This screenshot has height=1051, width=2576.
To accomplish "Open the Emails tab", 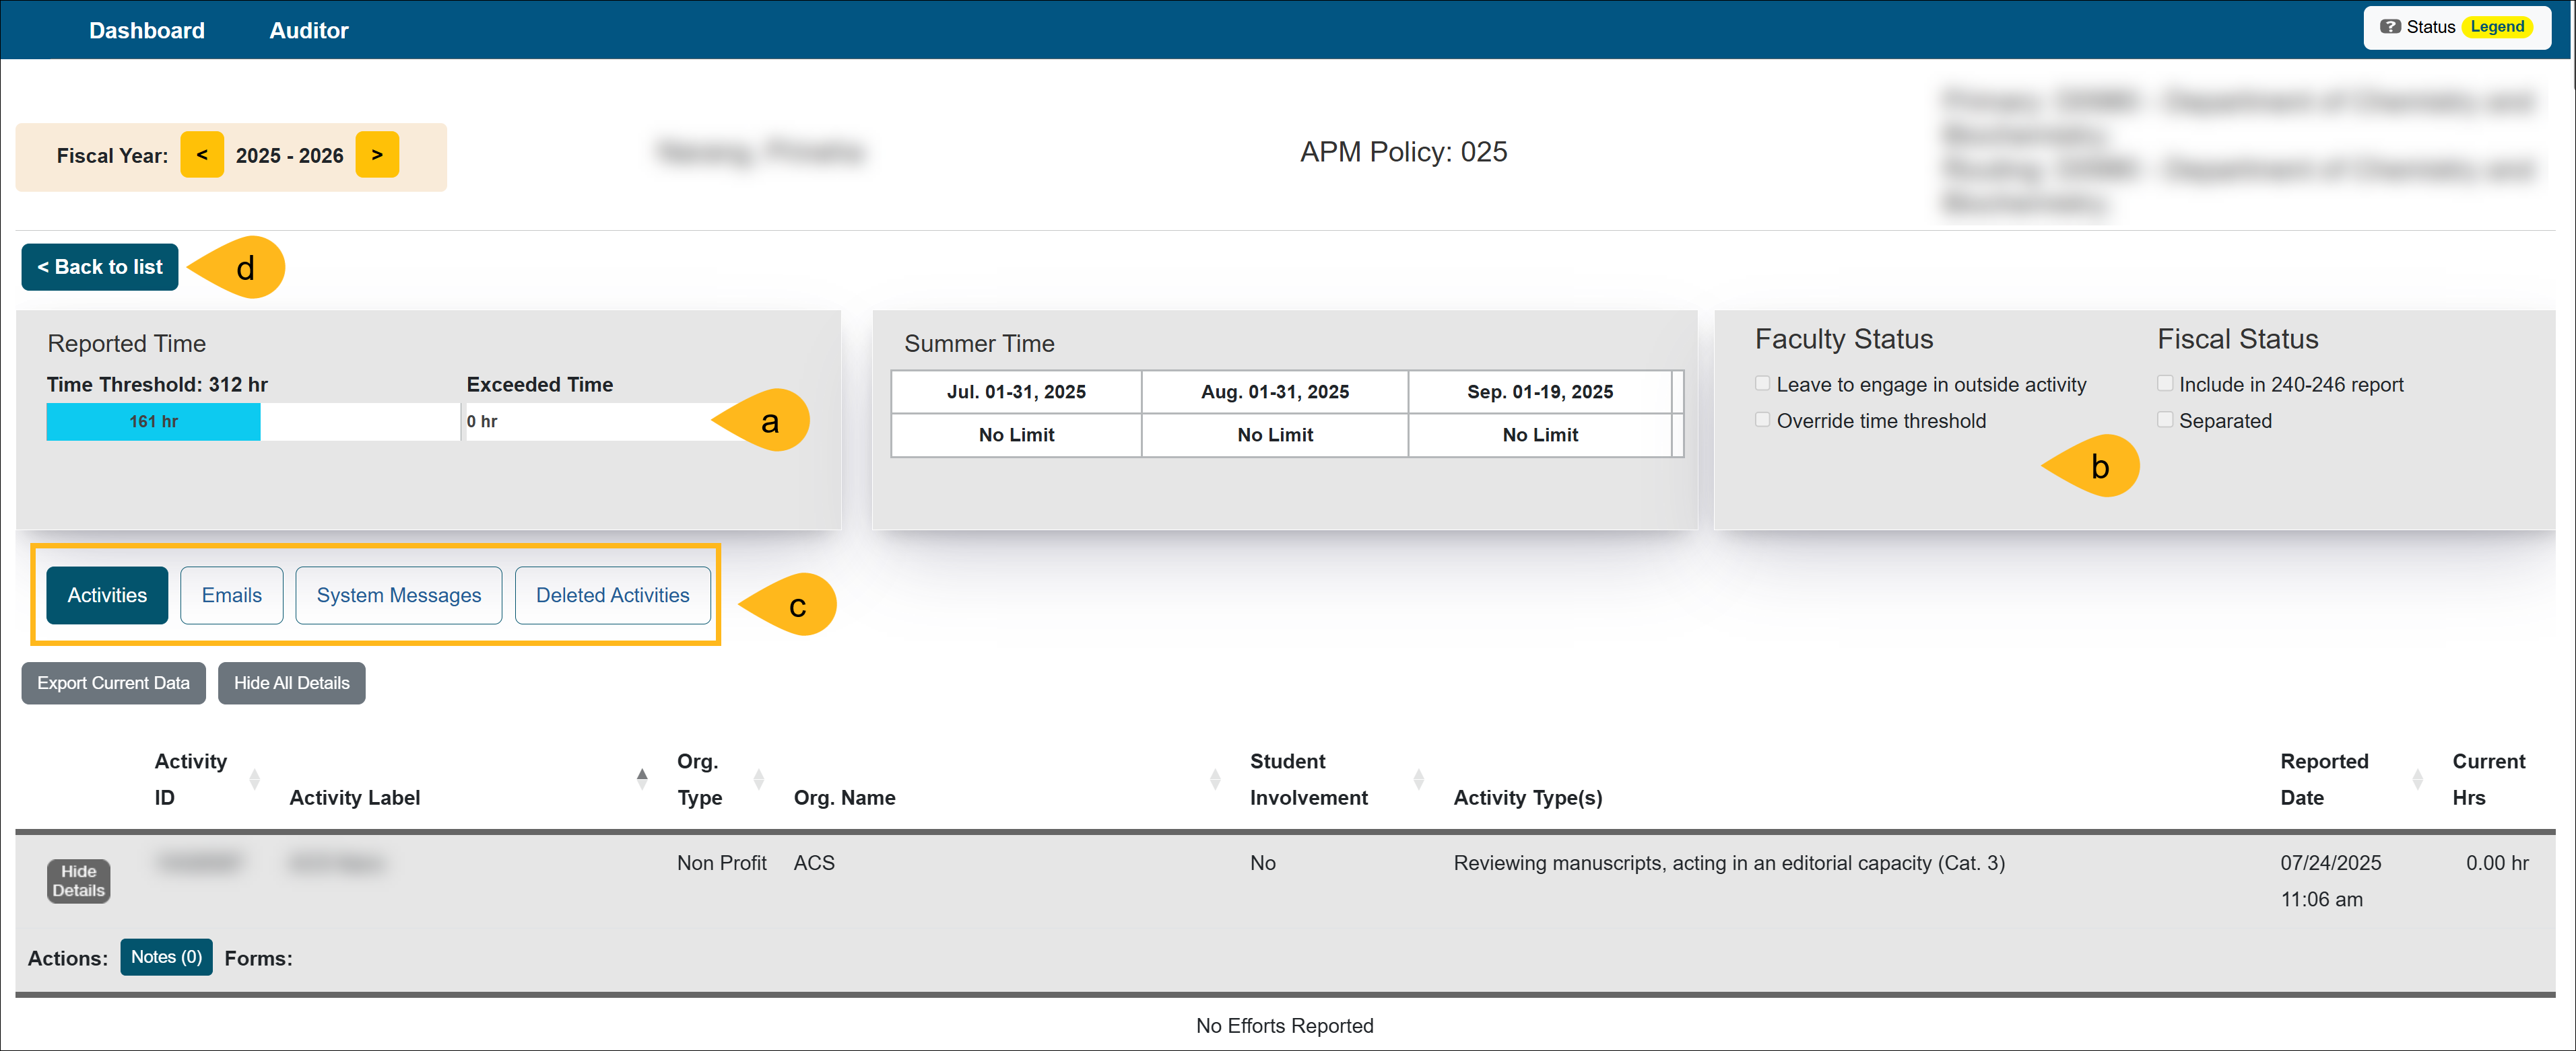I will pos(231,594).
